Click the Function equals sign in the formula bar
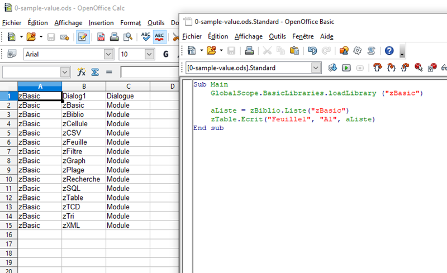The width and height of the screenshot is (447, 273). pyautogui.click(x=109, y=72)
